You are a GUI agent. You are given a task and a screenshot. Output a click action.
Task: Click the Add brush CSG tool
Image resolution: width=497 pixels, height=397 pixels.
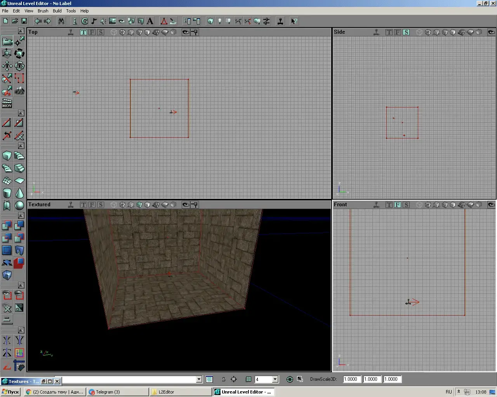pos(7,226)
